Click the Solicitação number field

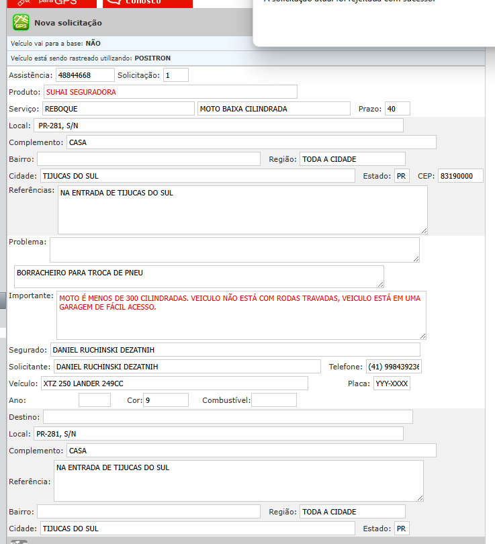point(176,75)
